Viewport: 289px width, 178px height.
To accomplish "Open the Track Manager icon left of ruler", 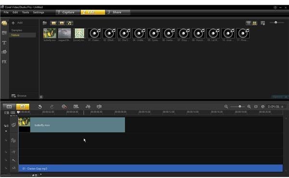I will click(x=6, y=113).
